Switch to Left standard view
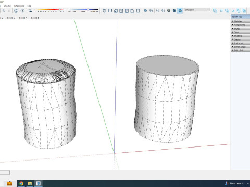The width and height of the screenshot is (250, 187). click(132, 11)
